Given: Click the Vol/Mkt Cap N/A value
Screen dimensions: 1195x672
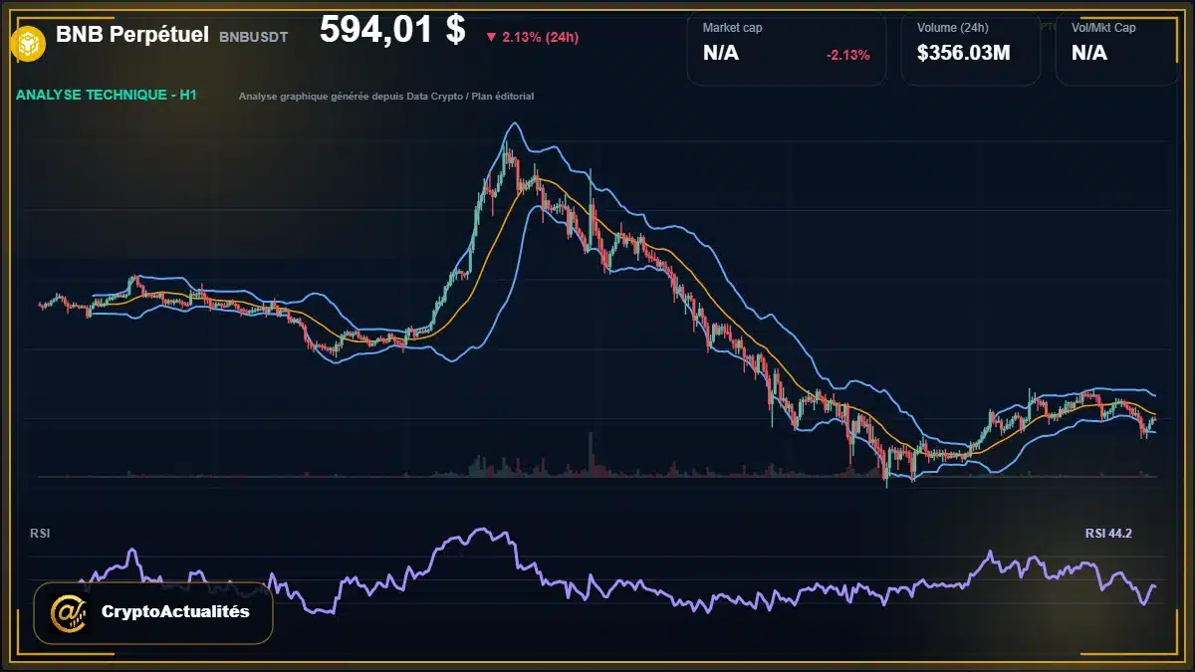Looking at the screenshot, I should point(1089,54).
